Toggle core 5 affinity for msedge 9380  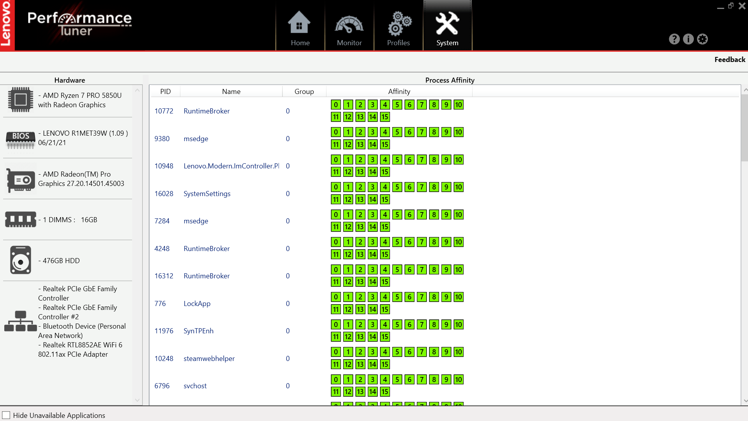397,132
